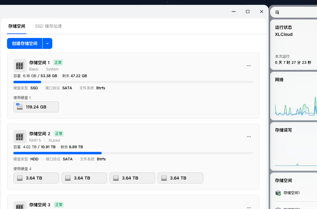
Task: Click the 6.16 GB / 53.38 GB capacity text
Action: click(x=40, y=76)
